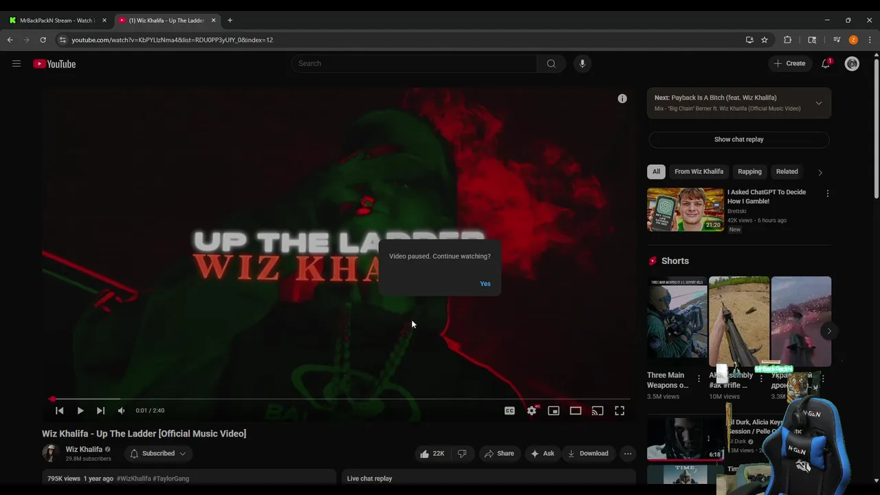Expand the Next playlist panel chevron
Viewport: 880px width, 495px height.
[818, 103]
